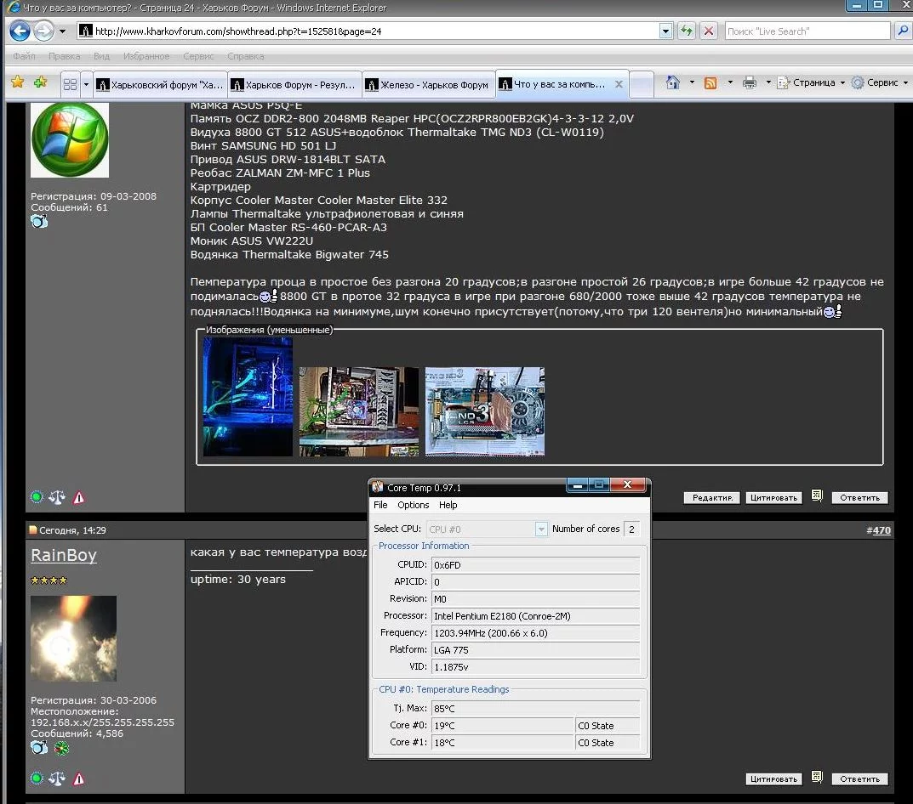The width and height of the screenshot is (913, 804).
Task: Open the recent pages dropdown beside Forward
Action: pos(62,31)
